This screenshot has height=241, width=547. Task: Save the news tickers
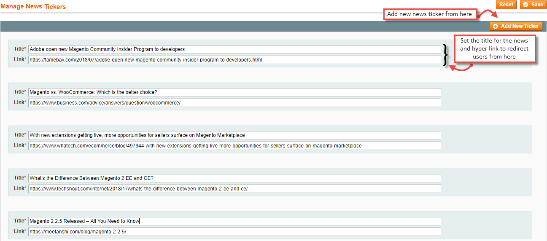532,5
